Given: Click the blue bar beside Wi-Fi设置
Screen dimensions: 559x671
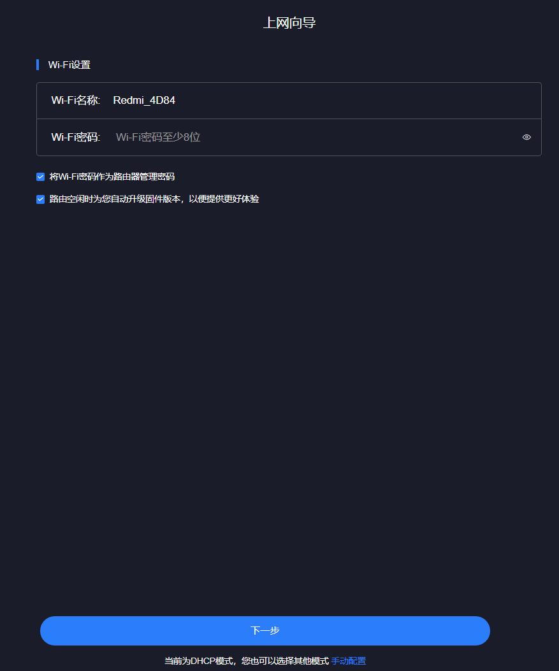Looking at the screenshot, I should [38, 64].
